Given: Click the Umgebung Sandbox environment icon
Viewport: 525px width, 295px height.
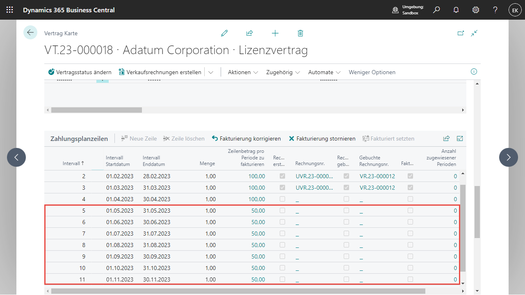Looking at the screenshot, I should click(395, 10).
